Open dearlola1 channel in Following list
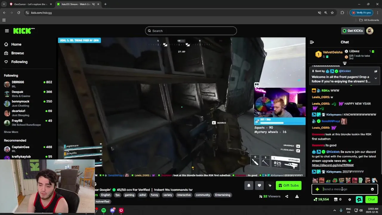Viewport: 382px width, 215px height. (x=28, y=113)
